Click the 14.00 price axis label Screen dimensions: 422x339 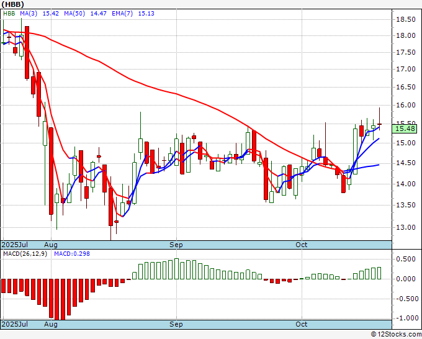point(406,184)
